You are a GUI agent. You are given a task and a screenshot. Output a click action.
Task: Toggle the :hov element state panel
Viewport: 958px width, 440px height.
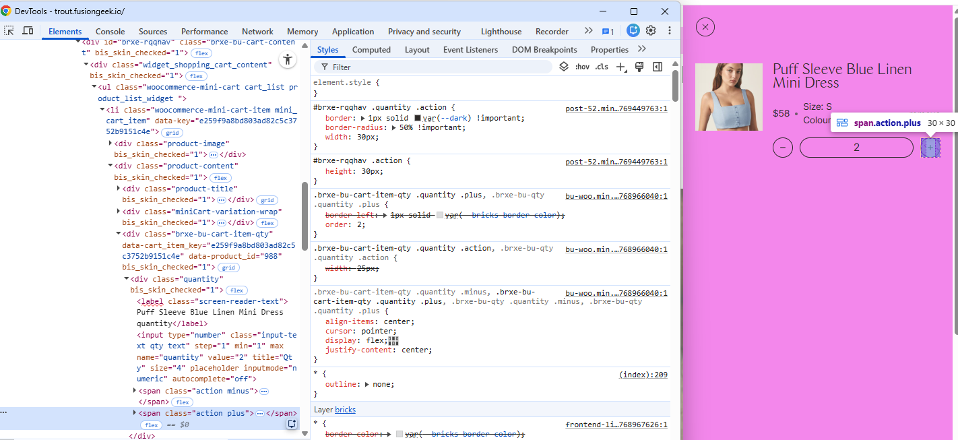582,67
